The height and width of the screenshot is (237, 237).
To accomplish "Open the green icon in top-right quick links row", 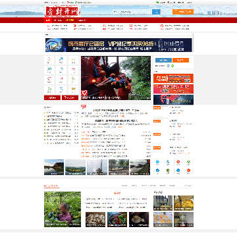I will point(188,163).
